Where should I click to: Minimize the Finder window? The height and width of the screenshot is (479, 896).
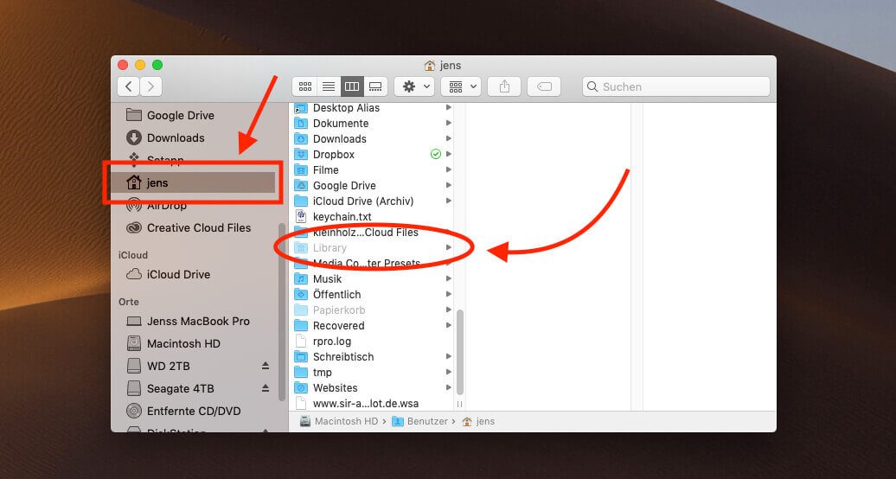point(140,65)
